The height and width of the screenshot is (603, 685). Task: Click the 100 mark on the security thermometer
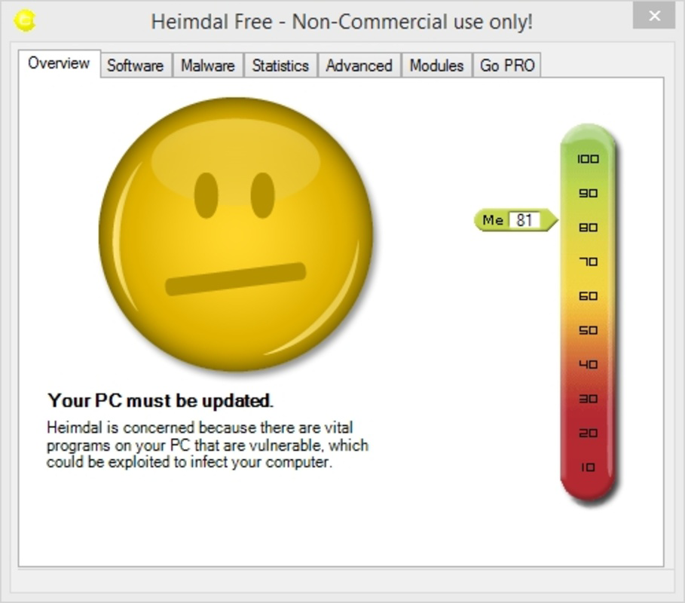588,159
